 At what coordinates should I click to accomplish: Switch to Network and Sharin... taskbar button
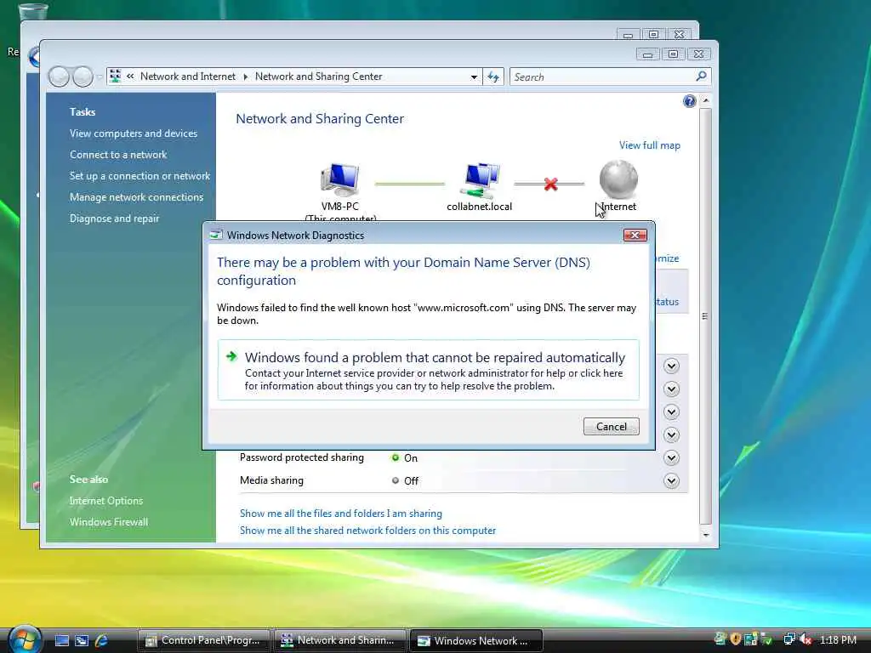[339, 640]
